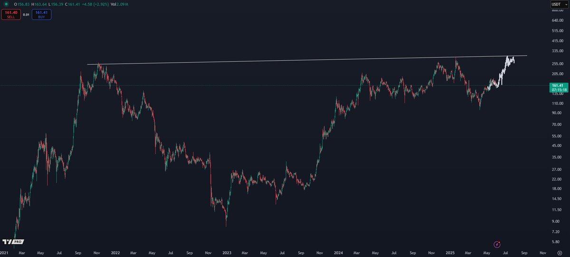This screenshot has height=257, width=570.
Task: Click the 2024 label on time axis
Action: [x=339, y=254]
